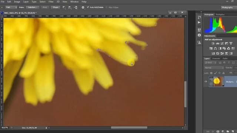Screen dimensions: 237x133
Task: Click the path alignment icon
Action: coord(70,7)
